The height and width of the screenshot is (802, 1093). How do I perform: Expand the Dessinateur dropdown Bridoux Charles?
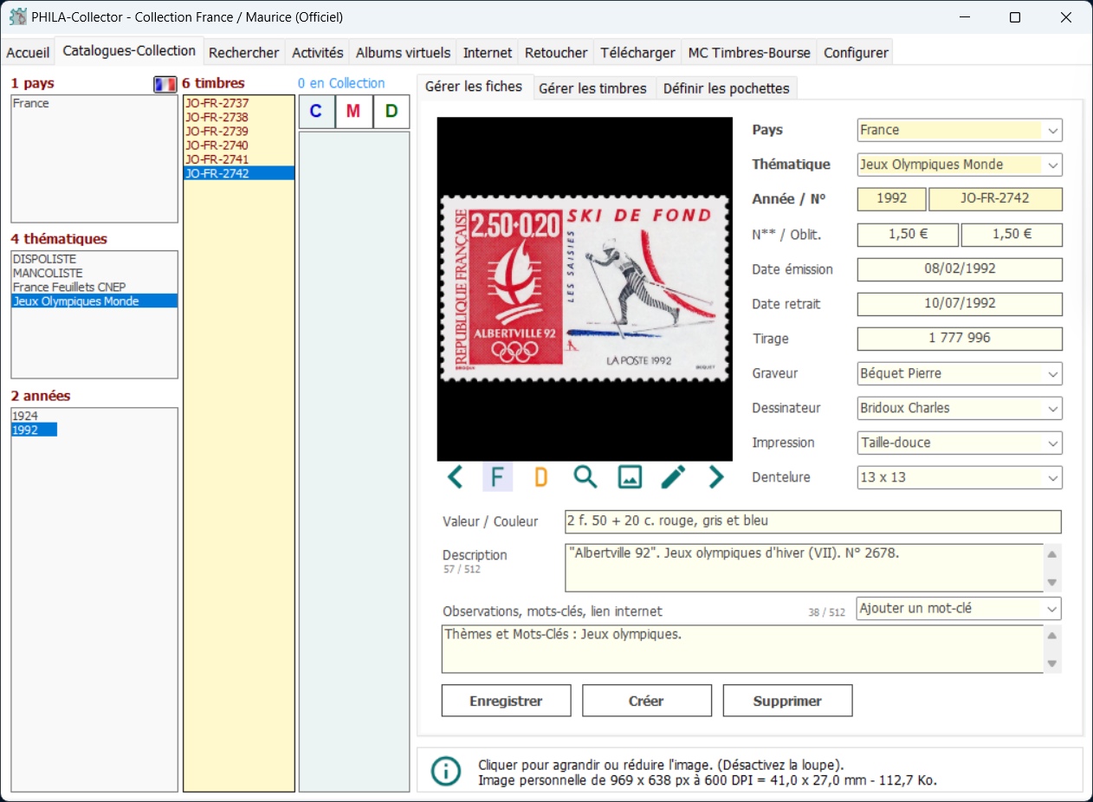(x=960, y=408)
